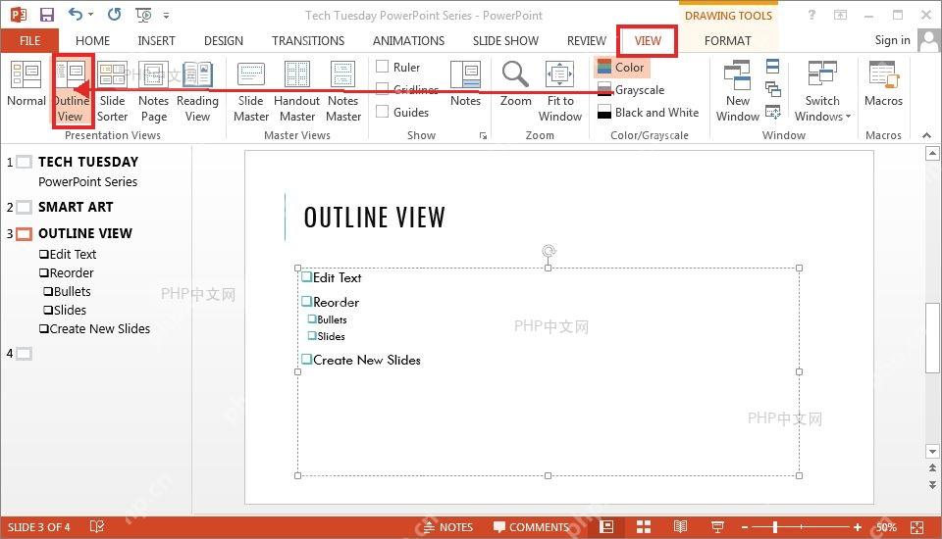Click the zoom slider handle
Screen dimensions: 942x539
pyautogui.click(x=775, y=527)
